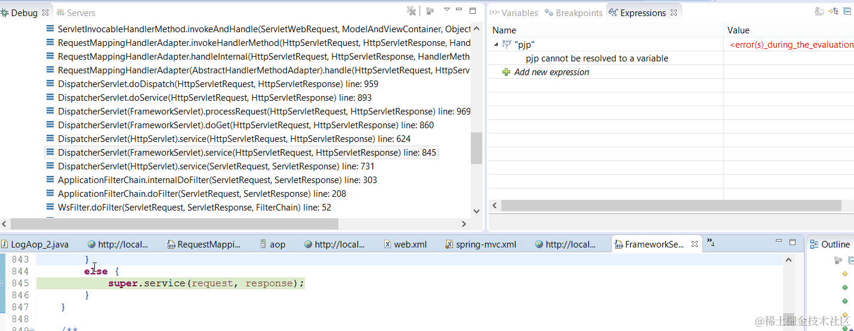Maximize the Debug view panel
The width and height of the screenshot is (854, 331).
[x=473, y=10]
